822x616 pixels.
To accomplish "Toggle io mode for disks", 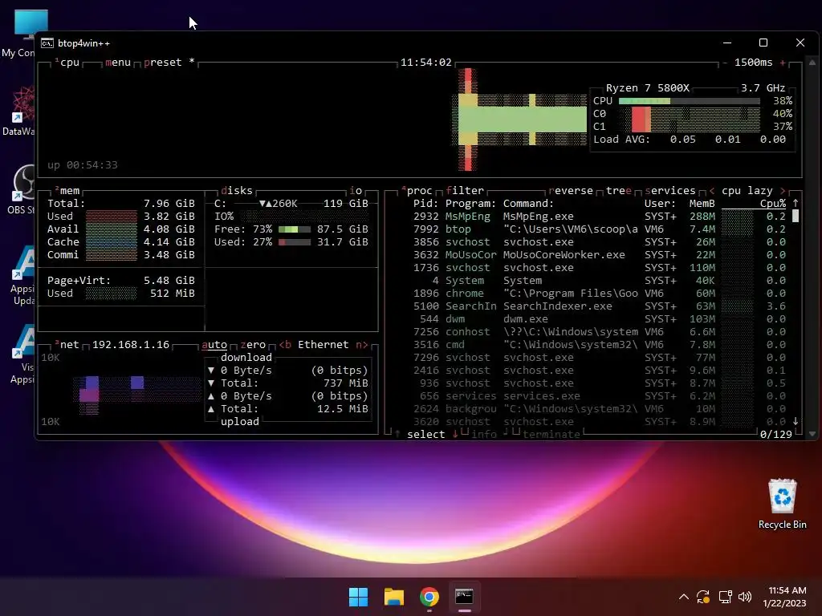I will [x=356, y=191].
